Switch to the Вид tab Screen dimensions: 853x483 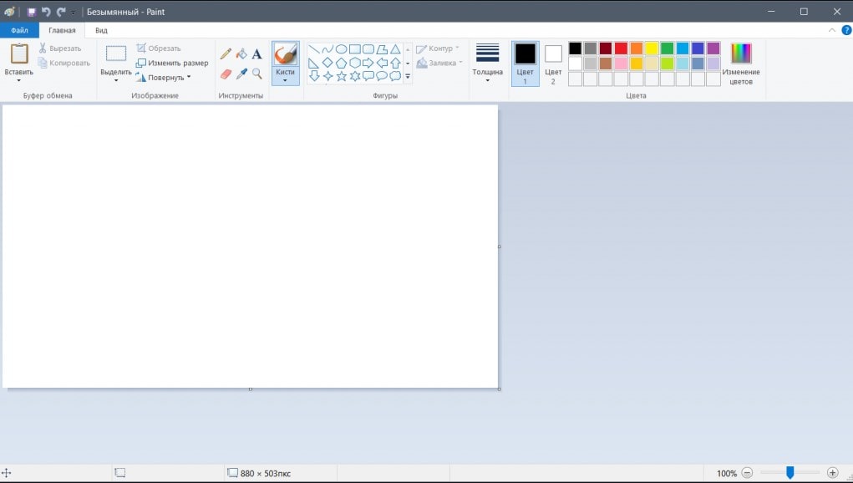click(x=101, y=30)
